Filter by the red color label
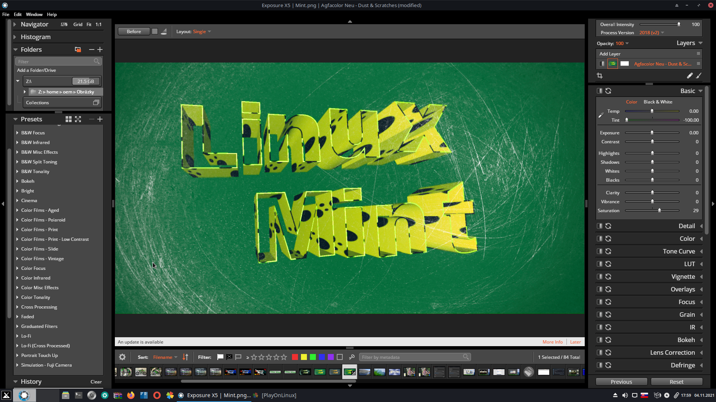The image size is (716, 402). tap(295, 357)
